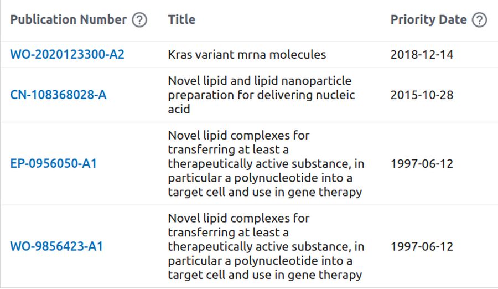Select the Kras variant mrna molecules title
The height and width of the screenshot is (289, 498).
tap(247, 54)
